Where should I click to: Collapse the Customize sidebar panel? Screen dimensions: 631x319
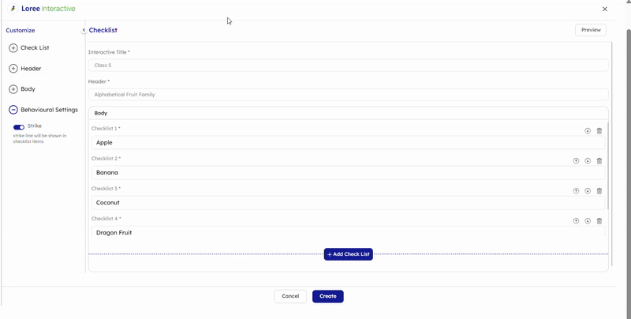(84, 30)
